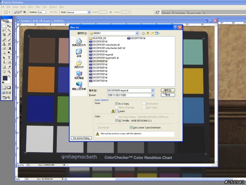Toggle ICC Profile sRGB checkbox

click(x=116, y=121)
